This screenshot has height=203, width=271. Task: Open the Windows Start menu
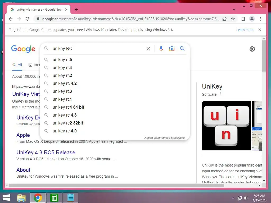click(x=6, y=198)
